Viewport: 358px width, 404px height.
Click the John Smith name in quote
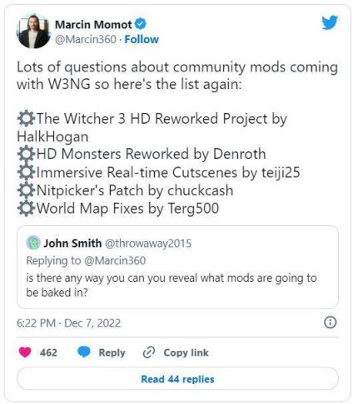72,243
